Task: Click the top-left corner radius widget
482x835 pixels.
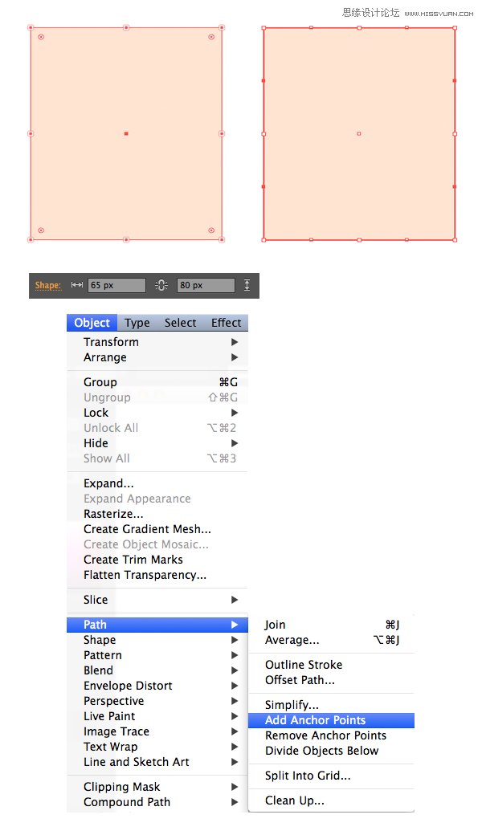Action: click(41, 37)
